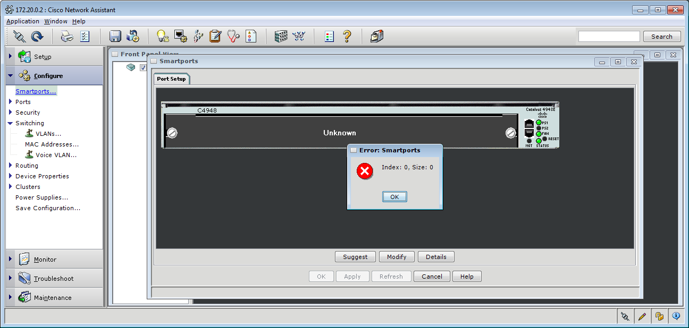The image size is (689, 328).
Task: Toggle the device checkbox in Front Panel View
Action: tap(143, 68)
